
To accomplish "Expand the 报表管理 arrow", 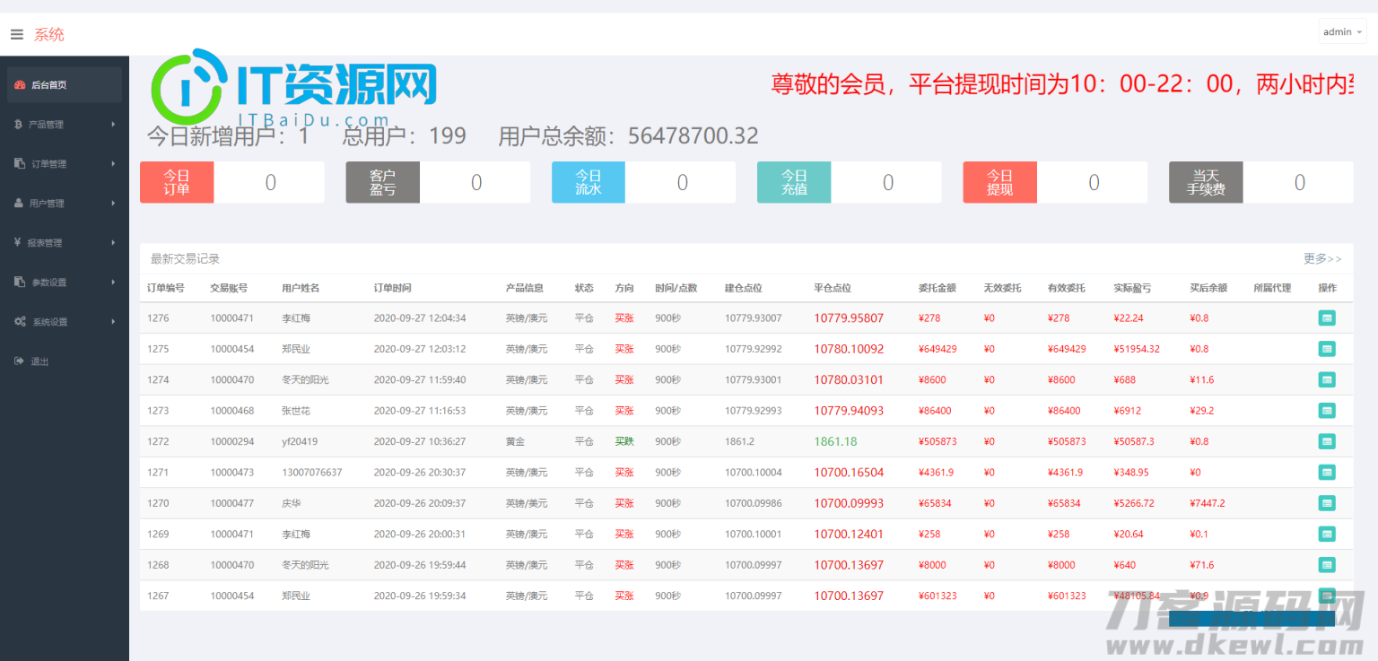I will pos(113,243).
